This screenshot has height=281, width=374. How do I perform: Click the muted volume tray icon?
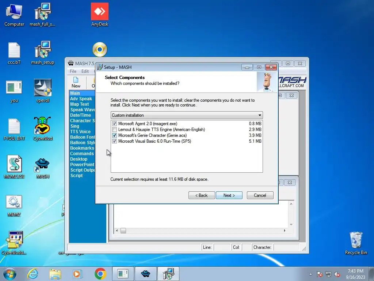337,274
